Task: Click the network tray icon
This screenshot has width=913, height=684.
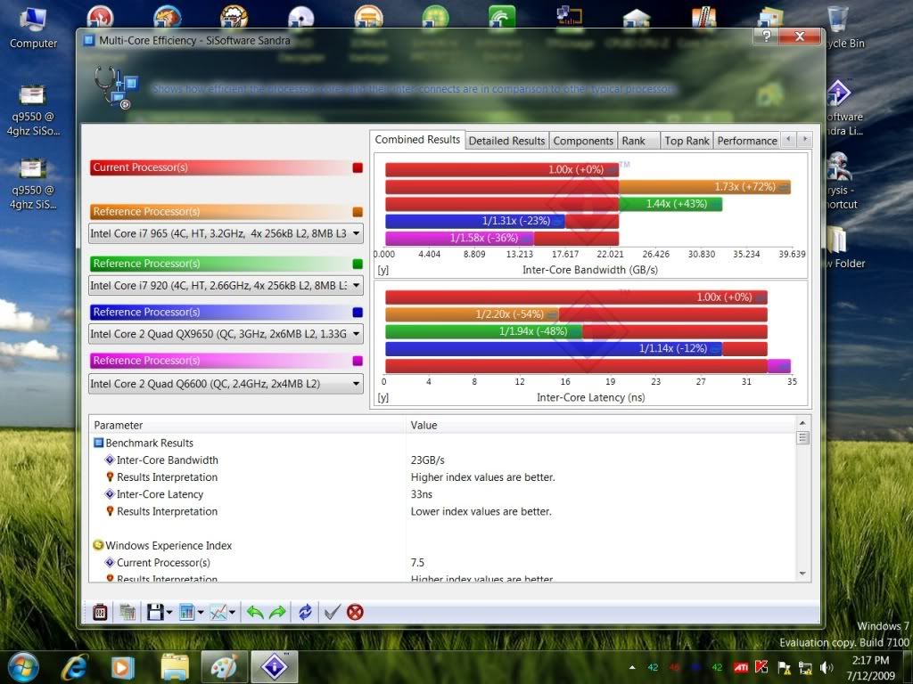Action: (x=805, y=668)
